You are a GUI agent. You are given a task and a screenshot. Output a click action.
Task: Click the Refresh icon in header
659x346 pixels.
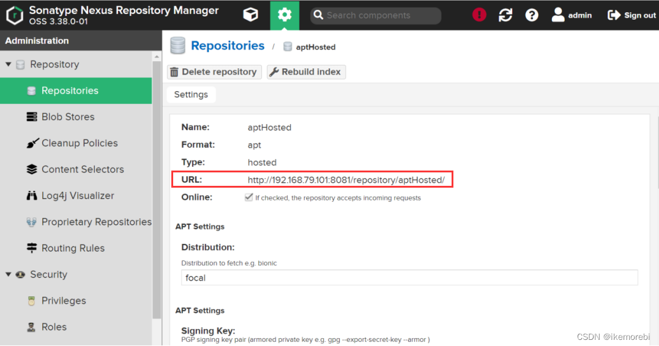pyautogui.click(x=505, y=15)
